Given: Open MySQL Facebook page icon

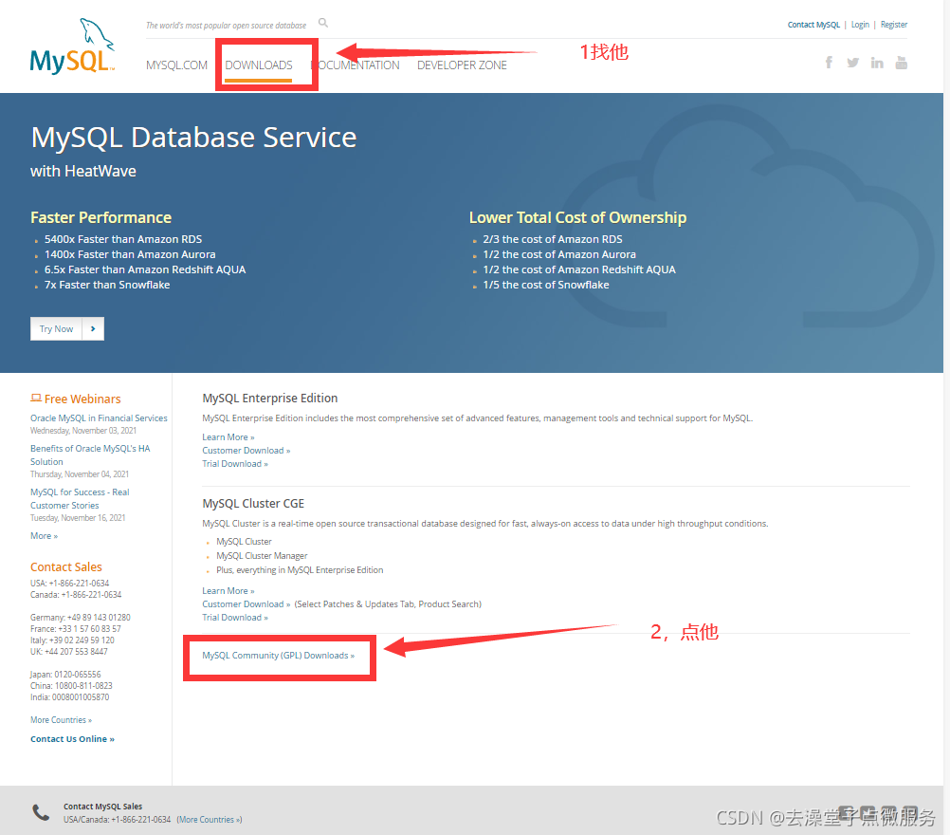Looking at the screenshot, I should pos(829,63).
